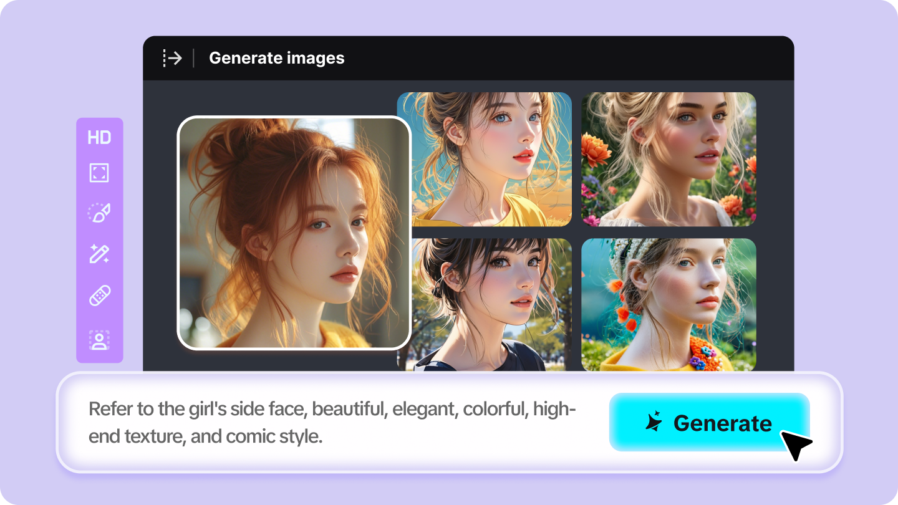
Task: Select the HD upscale tool
Action: pyautogui.click(x=100, y=138)
